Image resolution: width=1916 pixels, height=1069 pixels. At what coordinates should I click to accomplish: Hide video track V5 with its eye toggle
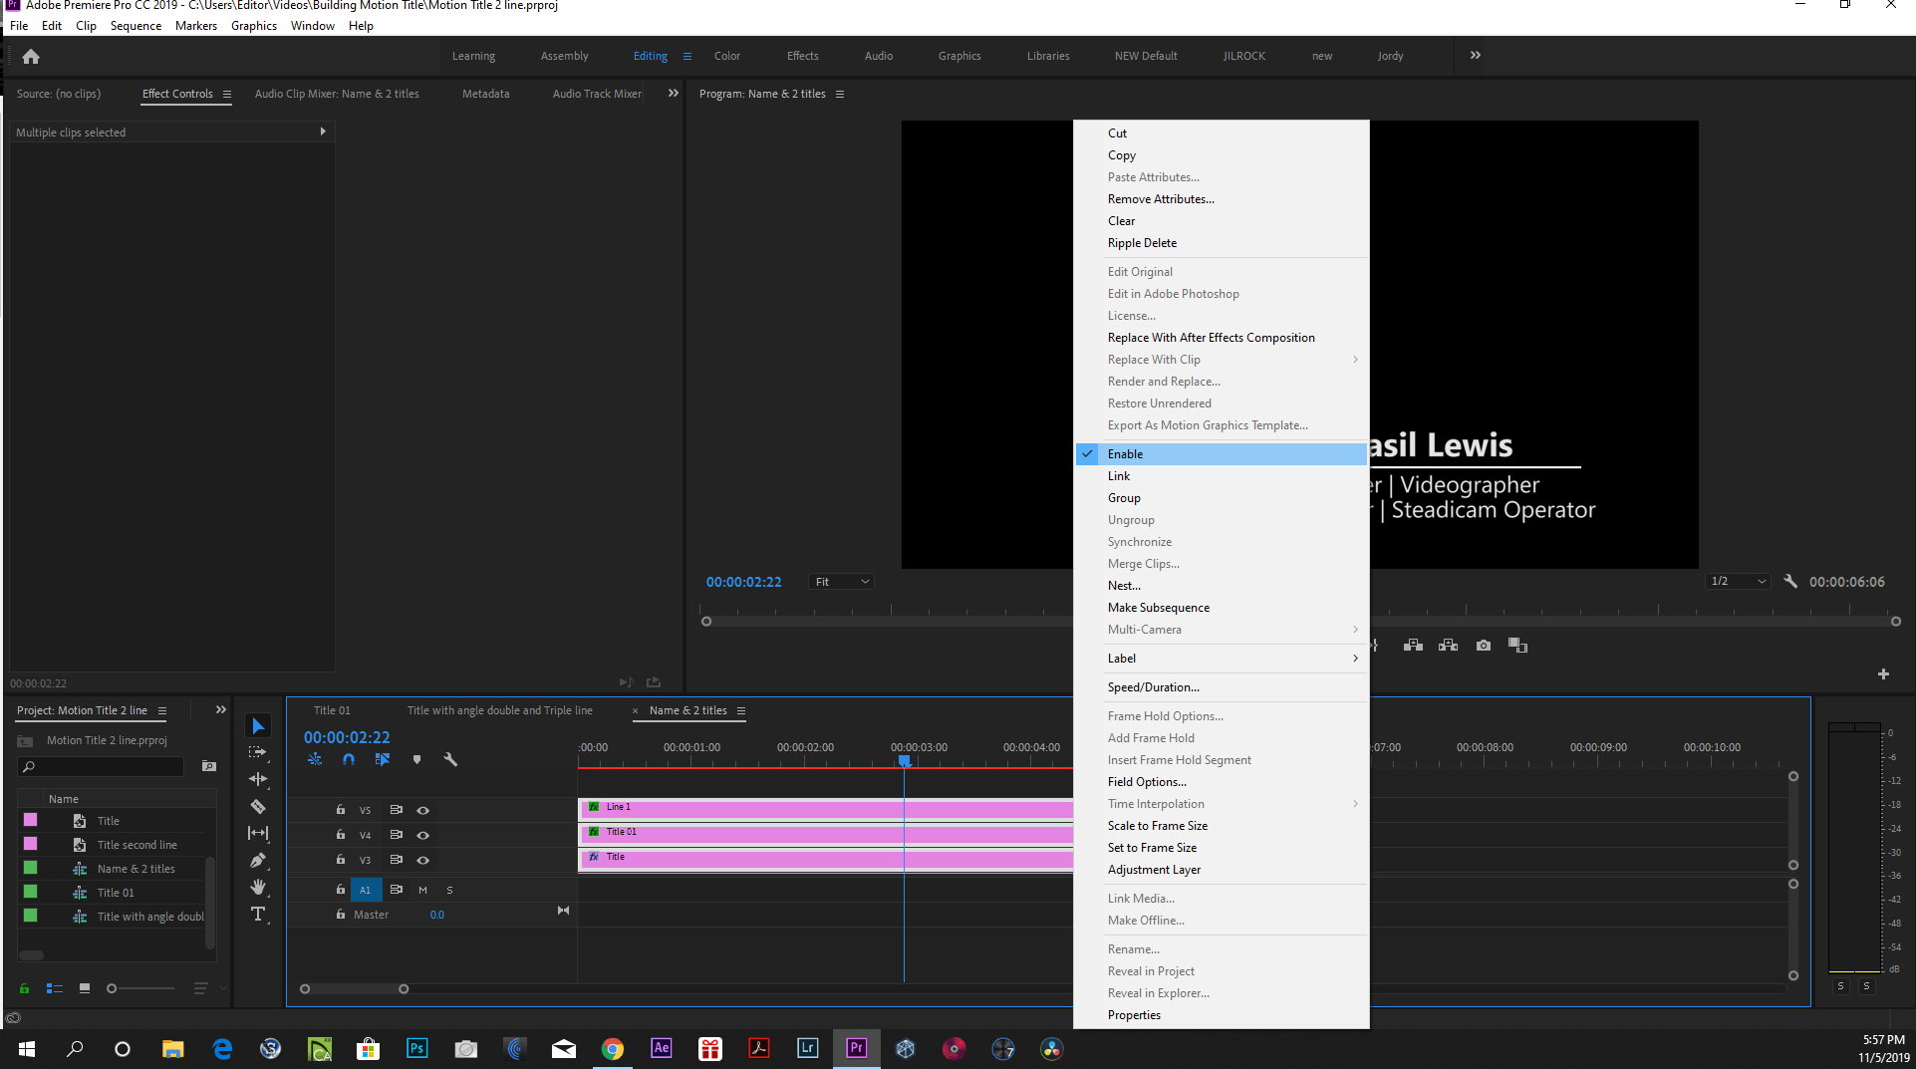[422, 810]
